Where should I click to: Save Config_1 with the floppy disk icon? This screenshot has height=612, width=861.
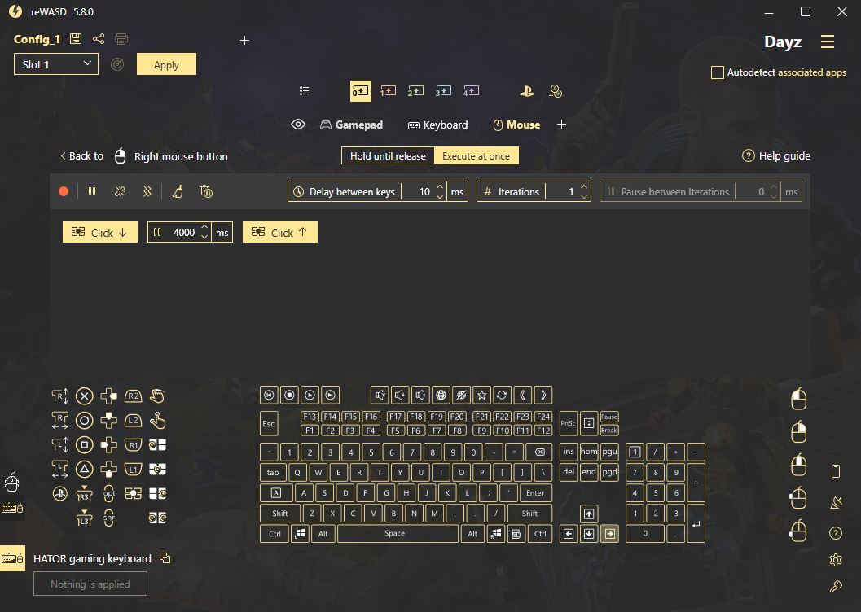pos(76,39)
